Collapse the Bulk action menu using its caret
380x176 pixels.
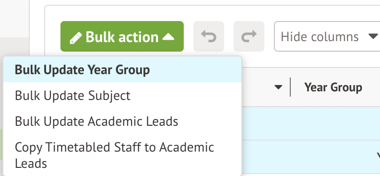pyautogui.click(x=168, y=37)
